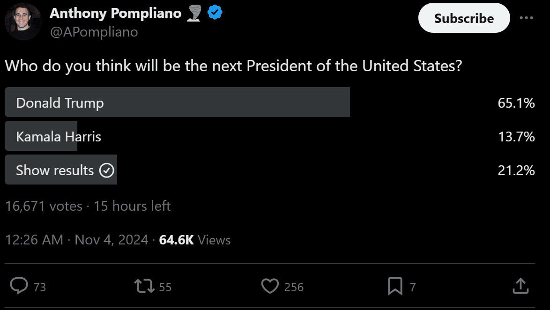Click the poll question text
Viewport: 550px width, 310px height.
[233, 66]
